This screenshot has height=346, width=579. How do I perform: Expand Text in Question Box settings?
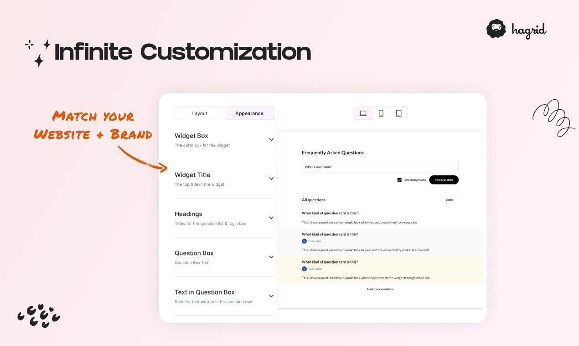click(x=271, y=296)
